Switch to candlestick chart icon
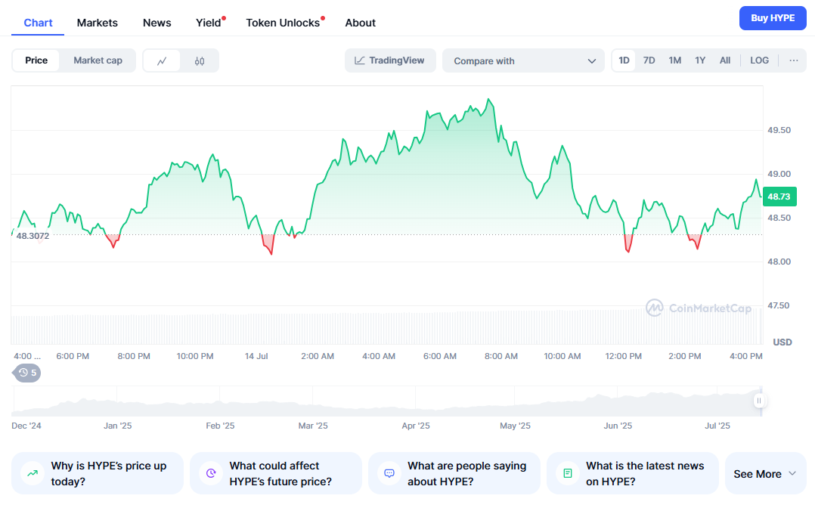 [200, 60]
